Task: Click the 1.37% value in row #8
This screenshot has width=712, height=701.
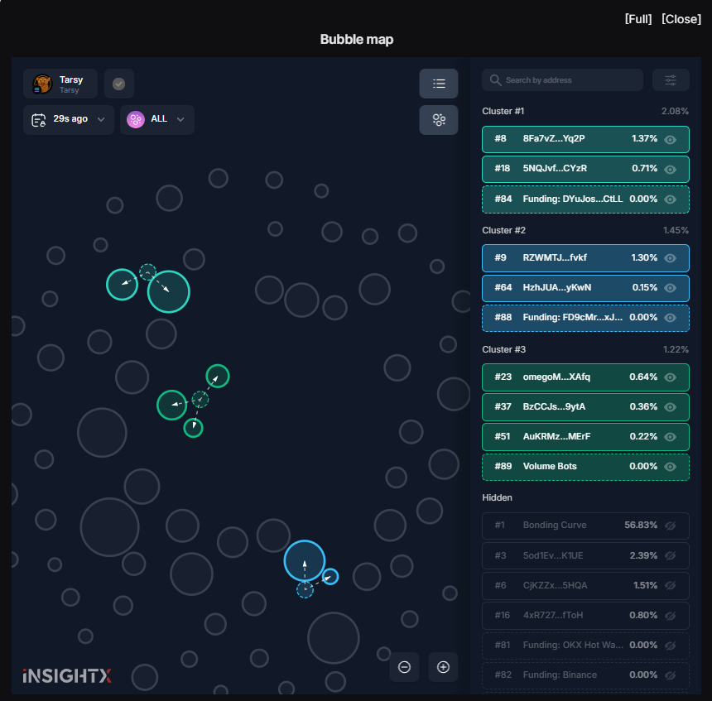Action: tap(644, 138)
